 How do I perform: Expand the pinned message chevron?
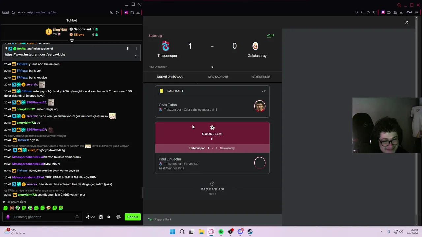[x=136, y=56]
